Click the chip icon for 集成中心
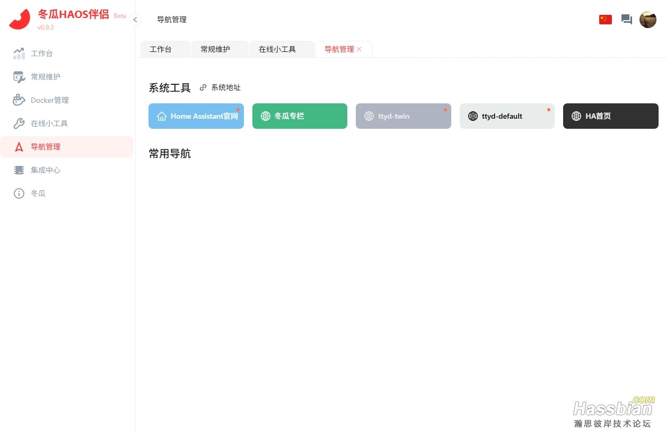Screen dimensions: 666x433 19,170
